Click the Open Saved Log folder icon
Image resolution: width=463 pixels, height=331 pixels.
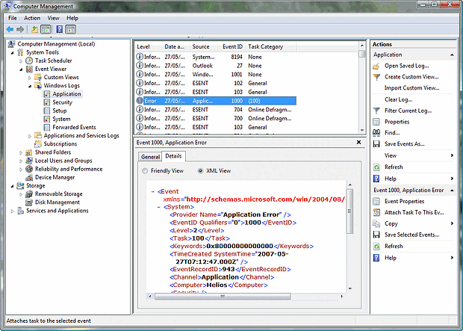pyautogui.click(x=376, y=66)
